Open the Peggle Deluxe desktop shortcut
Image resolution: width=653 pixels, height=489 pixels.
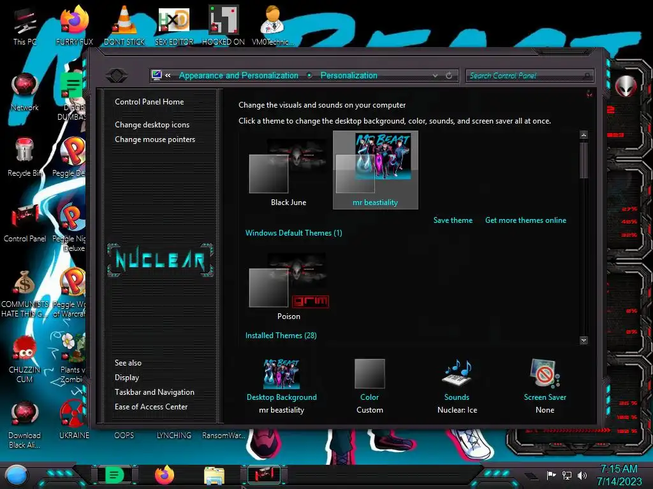point(70,157)
